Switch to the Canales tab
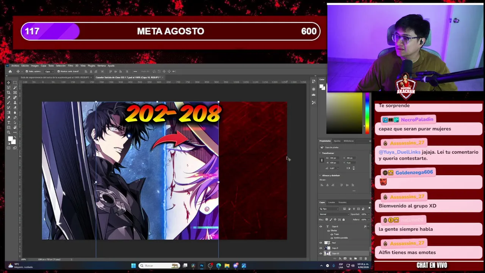Screen dimensions: 485x273 click(332, 202)
